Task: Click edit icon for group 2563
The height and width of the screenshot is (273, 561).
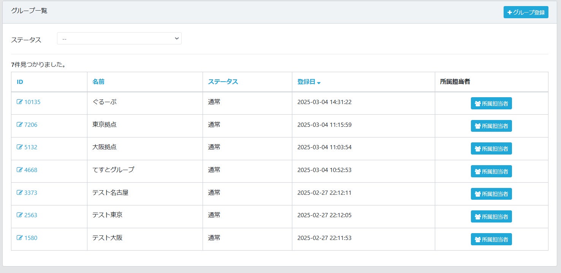Action: point(20,215)
